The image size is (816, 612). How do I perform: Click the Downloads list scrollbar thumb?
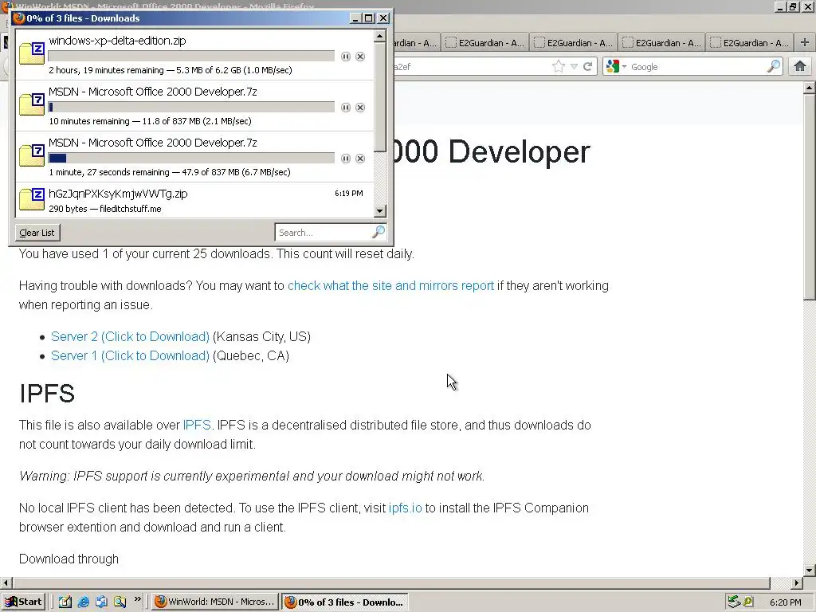click(380, 96)
